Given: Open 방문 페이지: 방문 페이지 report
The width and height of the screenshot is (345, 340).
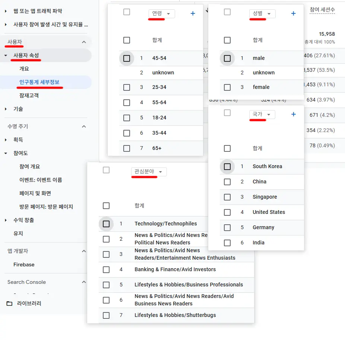Looking at the screenshot, I should [46, 207].
